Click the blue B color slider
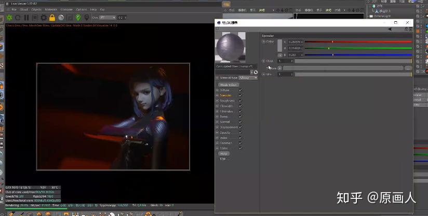Screen dimensions: 428x216 point(358,55)
